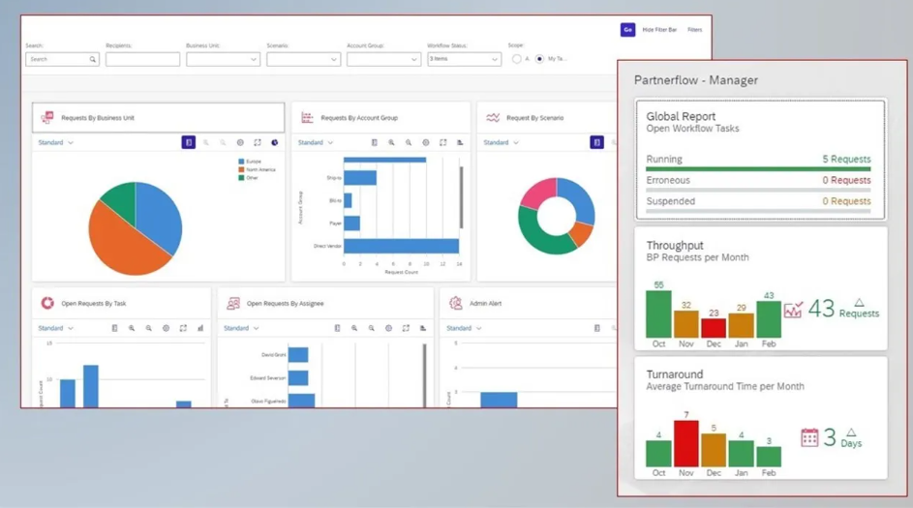Open settings gear in Requests By Business Unit

click(x=240, y=142)
